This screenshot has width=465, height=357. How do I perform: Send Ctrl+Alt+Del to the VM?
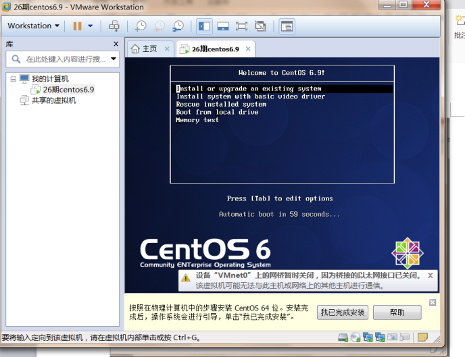pos(114,26)
